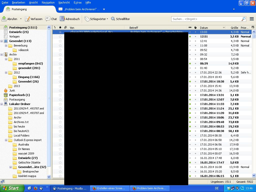Click the Abrufen get mail icon
Image resolution: width=256 pixels, height=192 pixels.
(4, 19)
